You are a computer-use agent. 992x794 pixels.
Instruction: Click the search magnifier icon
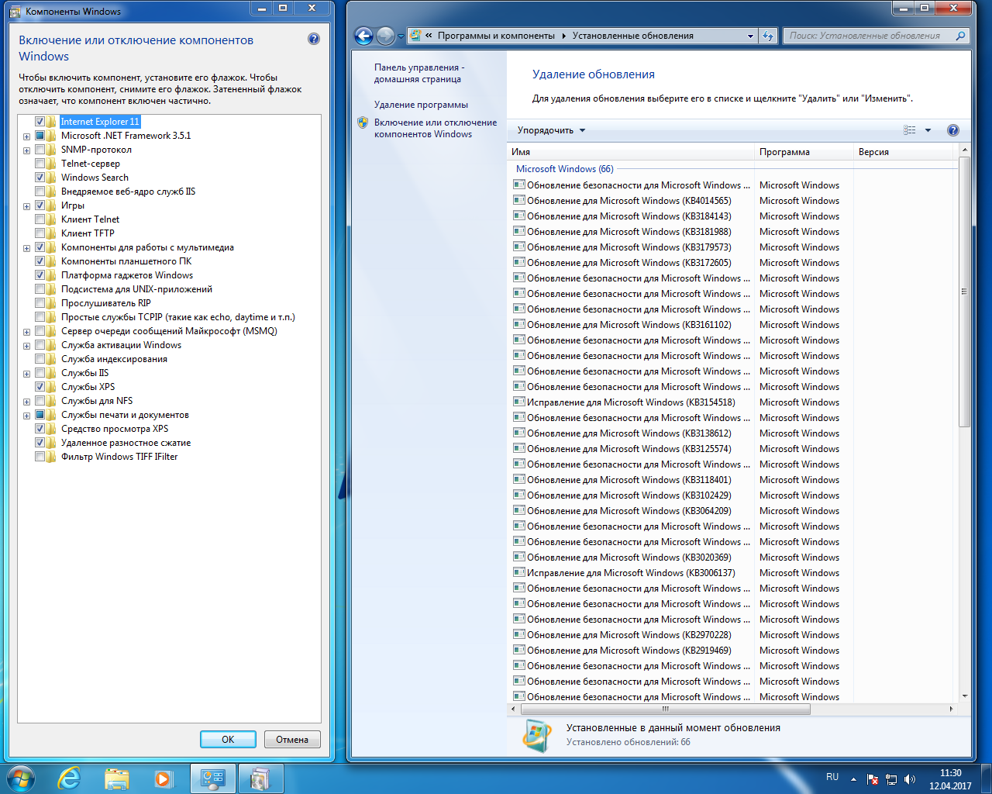pyautogui.click(x=961, y=36)
